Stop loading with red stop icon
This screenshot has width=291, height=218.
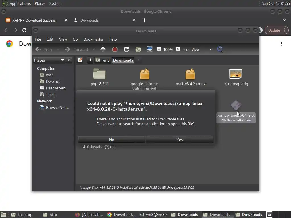115,49
